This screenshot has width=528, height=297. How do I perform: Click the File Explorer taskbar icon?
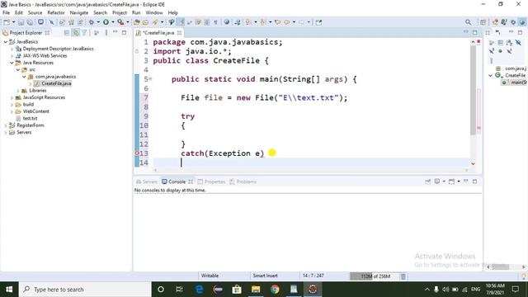[x=256, y=290]
